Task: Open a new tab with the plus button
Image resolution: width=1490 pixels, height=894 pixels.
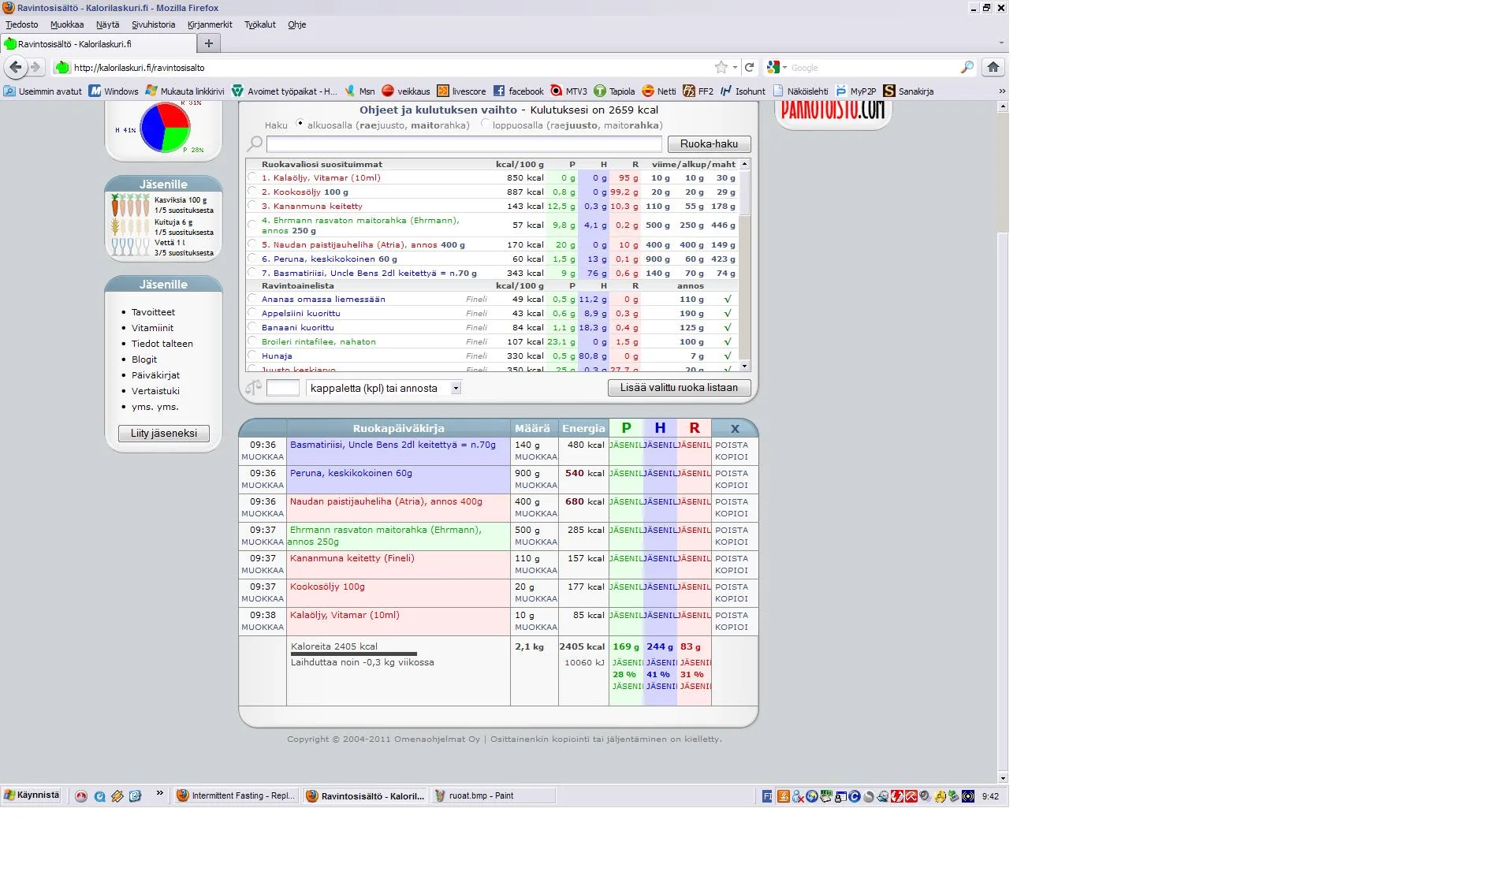Action: pos(208,43)
